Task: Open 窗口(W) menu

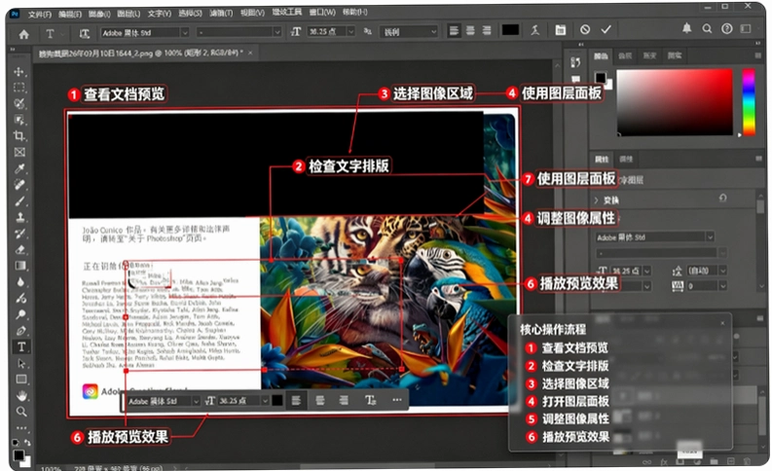Action: 322,12
